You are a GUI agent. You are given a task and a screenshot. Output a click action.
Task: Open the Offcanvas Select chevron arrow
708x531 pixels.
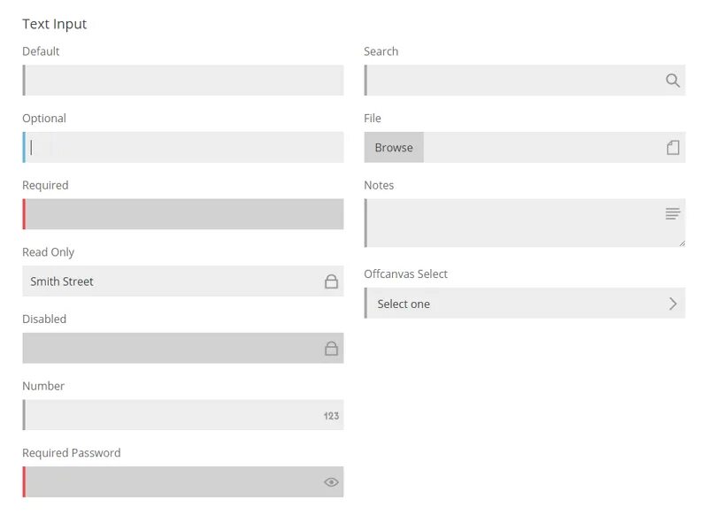(673, 304)
